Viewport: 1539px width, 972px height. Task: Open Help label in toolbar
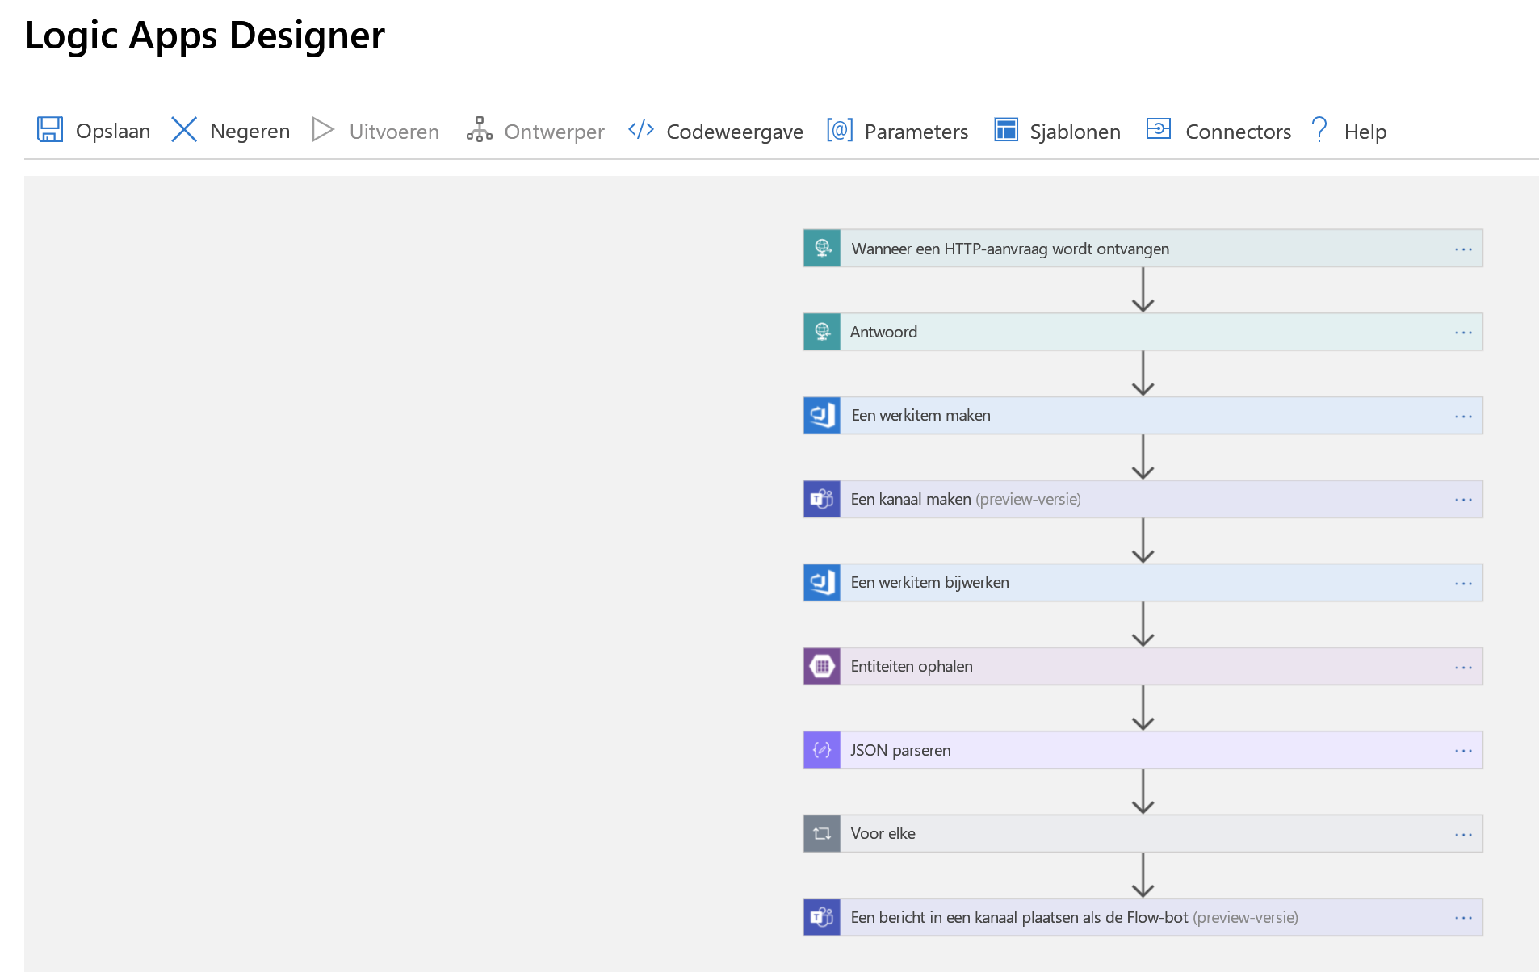click(1365, 132)
